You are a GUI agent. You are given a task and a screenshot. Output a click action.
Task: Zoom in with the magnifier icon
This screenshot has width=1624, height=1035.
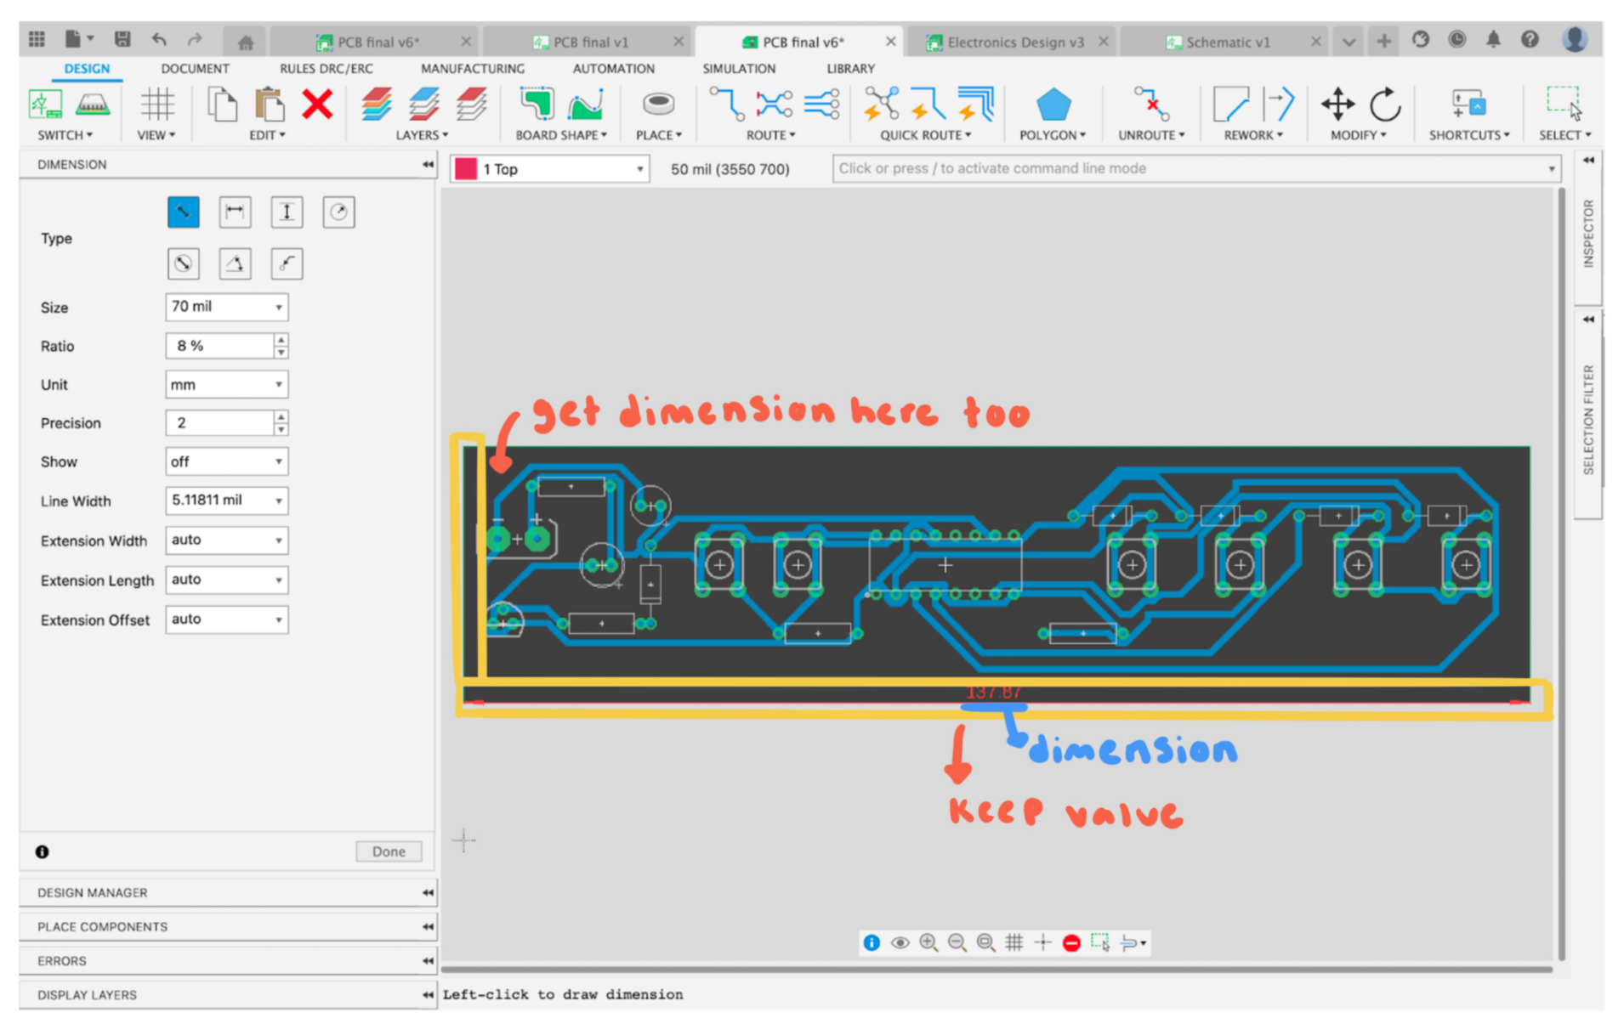click(928, 942)
